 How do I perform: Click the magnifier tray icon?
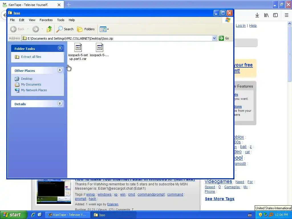pos(271,215)
